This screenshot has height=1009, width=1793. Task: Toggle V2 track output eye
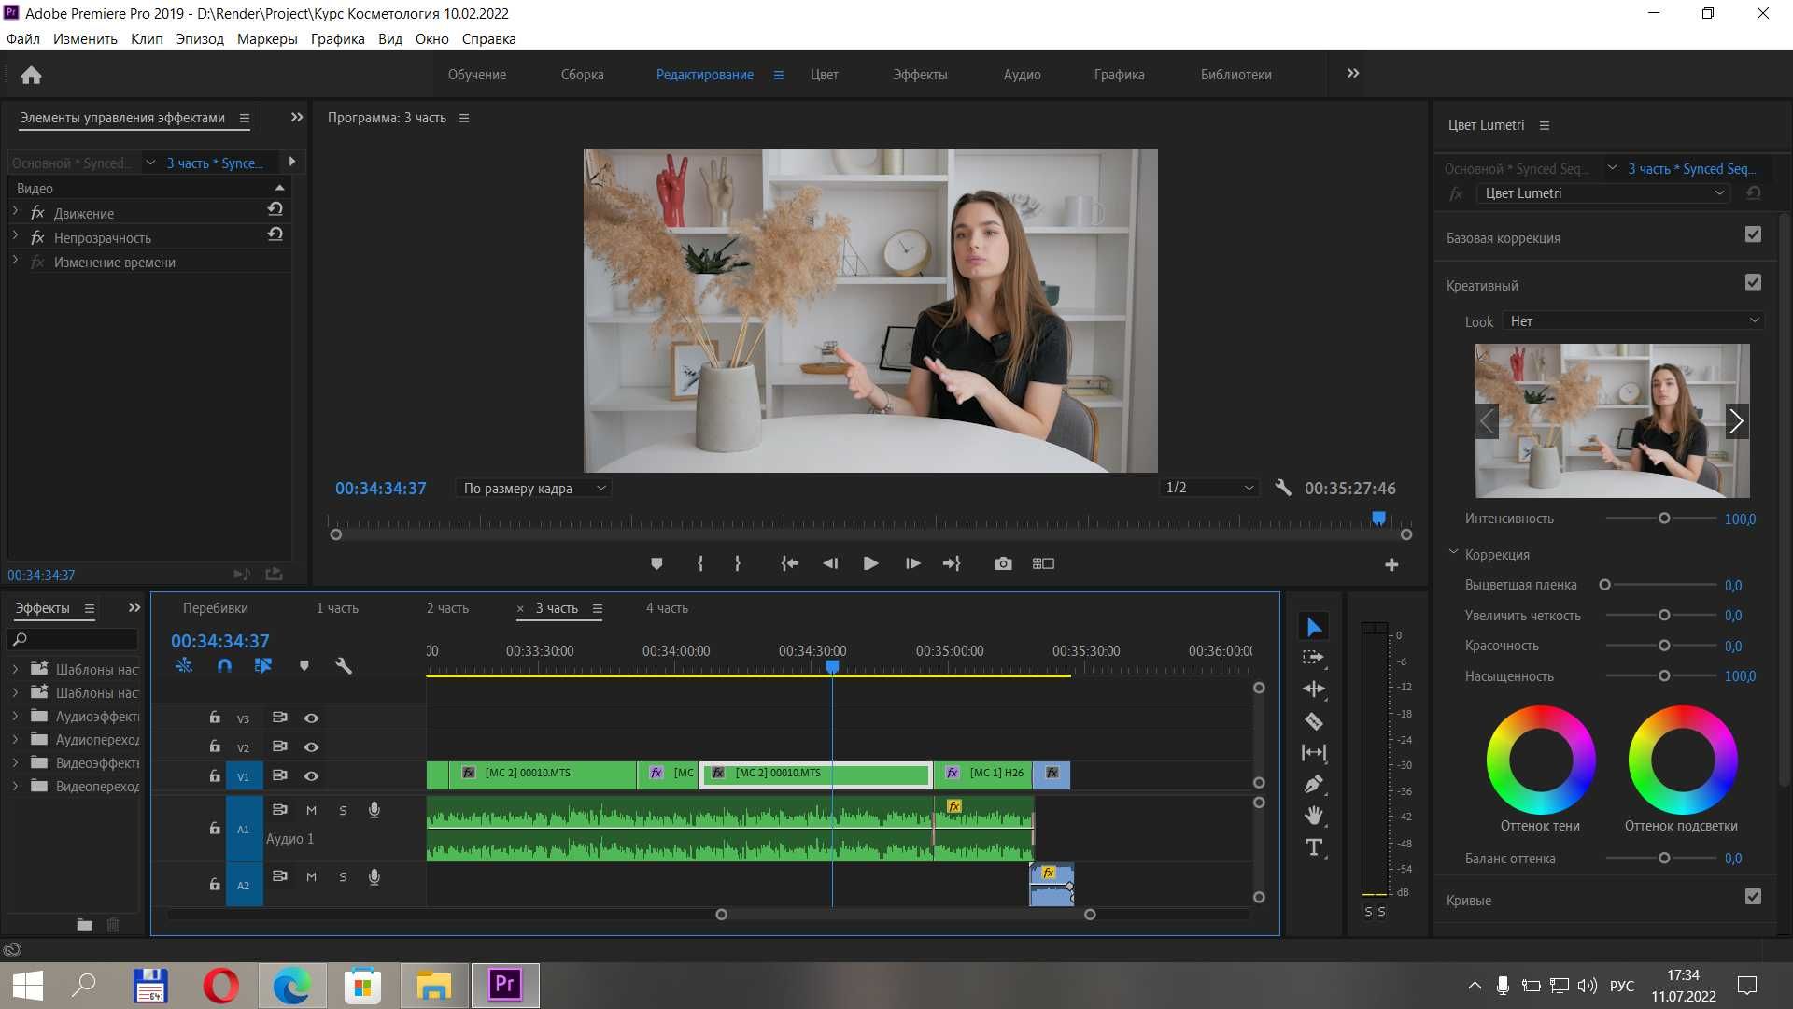[x=311, y=747]
